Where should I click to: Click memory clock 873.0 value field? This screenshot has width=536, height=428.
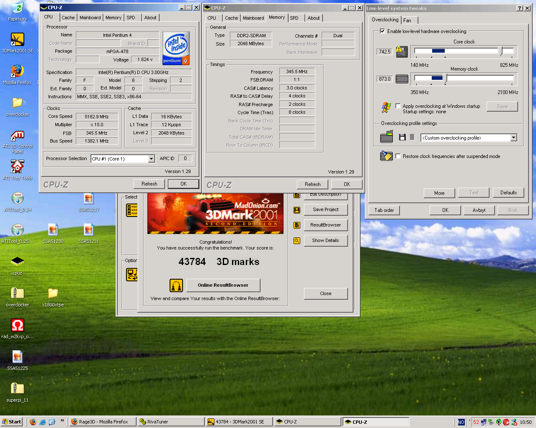point(384,79)
